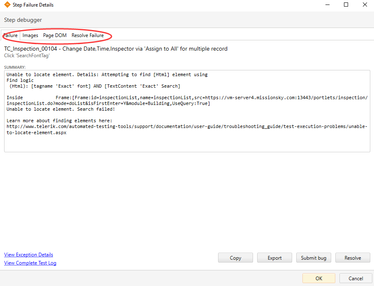Viewport: 374px width, 286px height.
Task: Close the Step Failure Details window
Action: tap(365, 5)
